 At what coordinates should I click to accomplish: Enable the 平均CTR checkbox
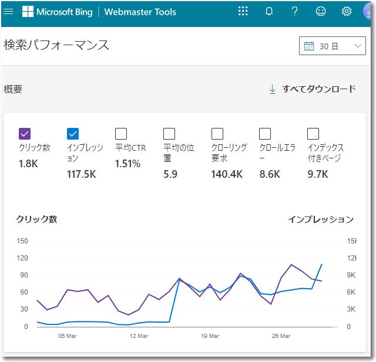click(121, 134)
